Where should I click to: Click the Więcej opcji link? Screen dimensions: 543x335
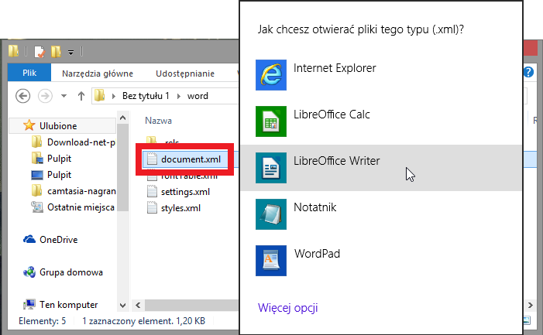coord(287,308)
